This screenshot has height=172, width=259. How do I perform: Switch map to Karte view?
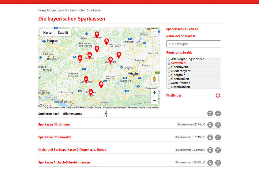pyautogui.click(x=47, y=33)
